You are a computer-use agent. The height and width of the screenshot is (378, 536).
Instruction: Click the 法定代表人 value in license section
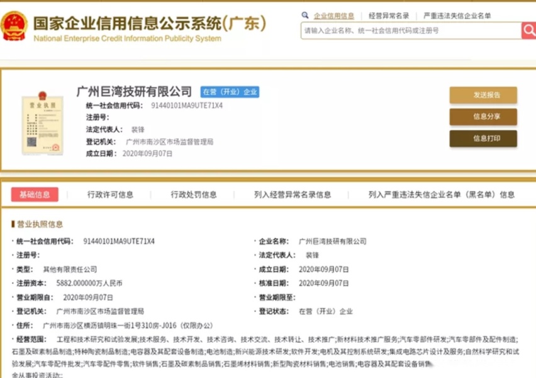coord(312,255)
